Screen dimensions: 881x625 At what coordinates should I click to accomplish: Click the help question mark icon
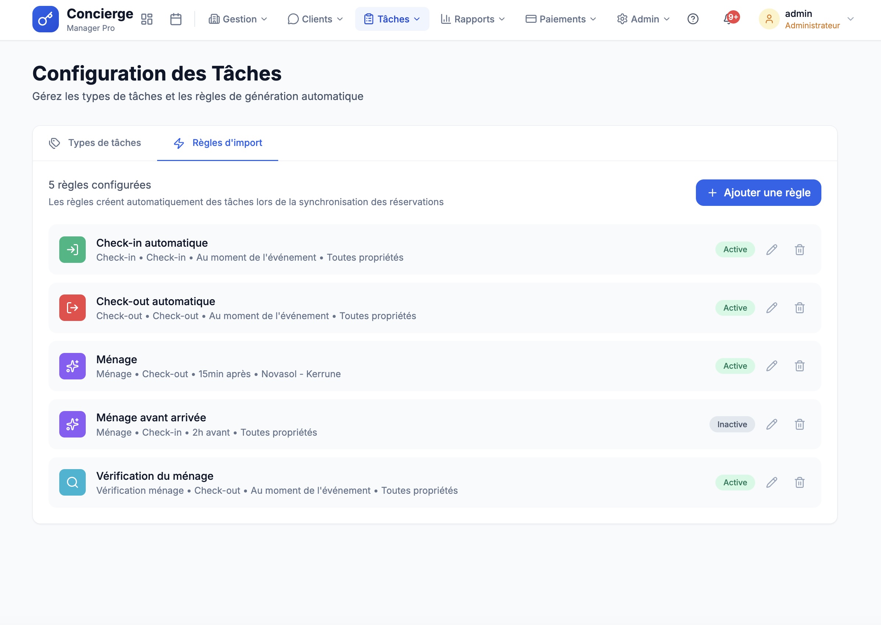coord(693,18)
